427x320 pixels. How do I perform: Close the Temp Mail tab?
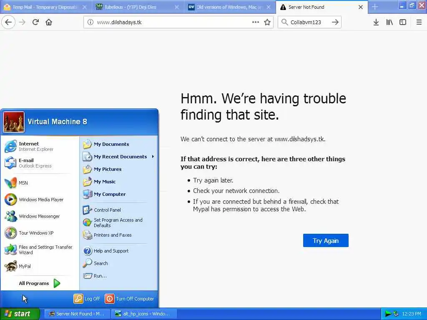(x=85, y=7)
